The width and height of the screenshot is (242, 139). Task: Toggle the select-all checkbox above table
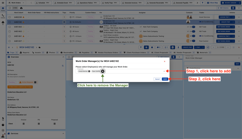pos(10,8)
